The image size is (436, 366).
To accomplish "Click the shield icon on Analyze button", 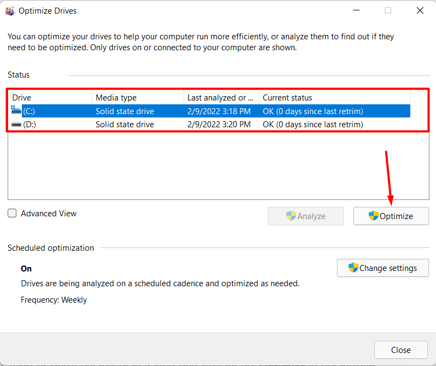I will [291, 216].
